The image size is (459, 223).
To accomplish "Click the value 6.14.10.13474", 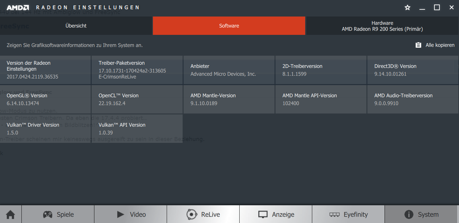I will 23,103.
